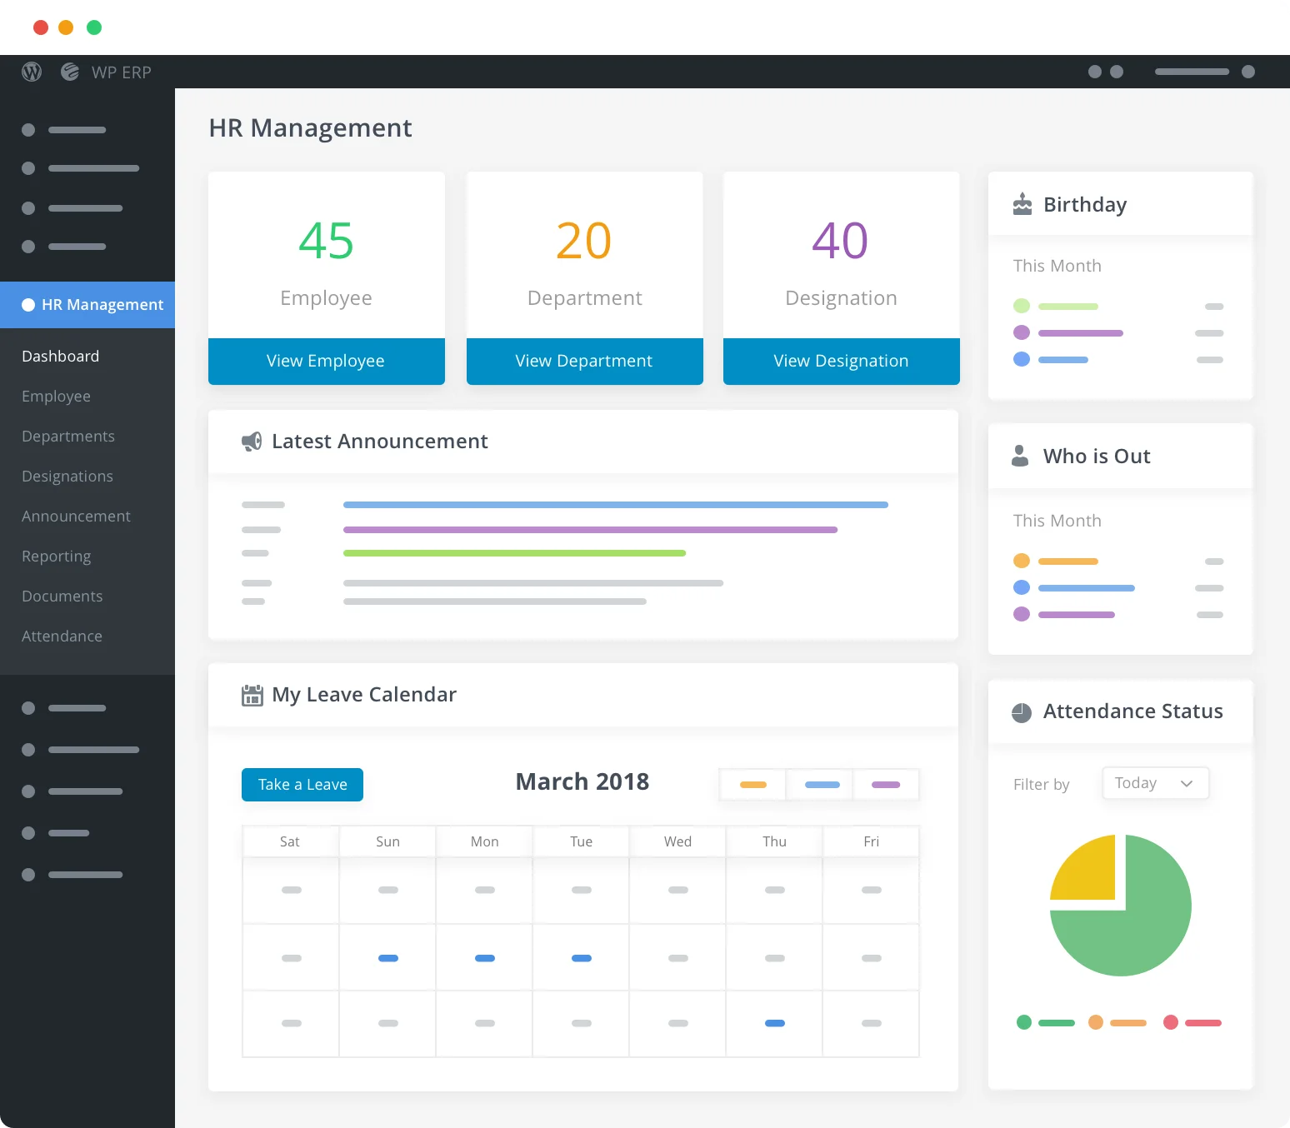Open the blue legend selector above the calendar
The width and height of the screenshot is (1290, 1128).
click(820, 784)
